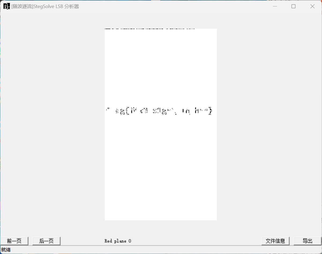Click the revealed flag text in the image
This screenshot has height=254, width=322.
159,110
